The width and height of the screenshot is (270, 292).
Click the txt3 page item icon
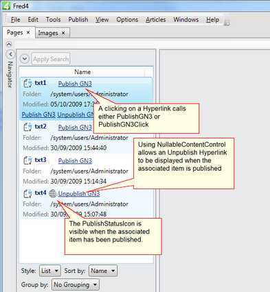pyautogui.click(x=27, y=160)
